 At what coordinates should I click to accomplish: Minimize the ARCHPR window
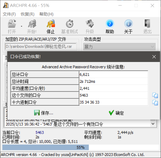[x=120, y=5]
